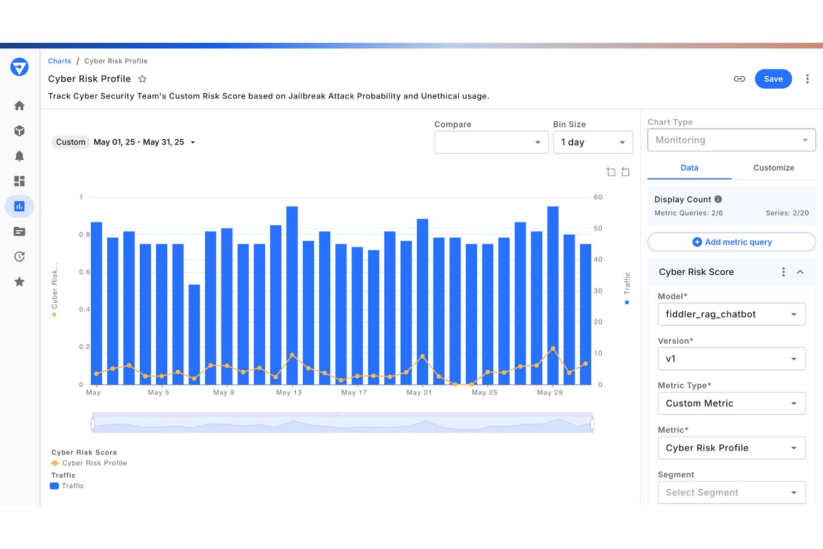This screenshot has width=823, height=549.
Task: Click left handle of chart range slider
Action: point(93,424)
